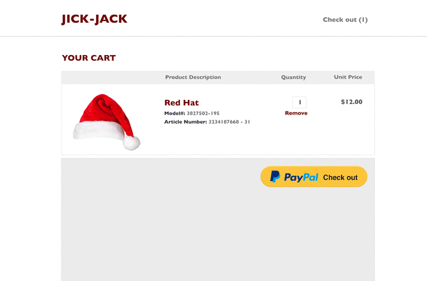Viewport: 427px width, 281px height.
Task: Click the item count (1) in header
Action: [363, 20]
